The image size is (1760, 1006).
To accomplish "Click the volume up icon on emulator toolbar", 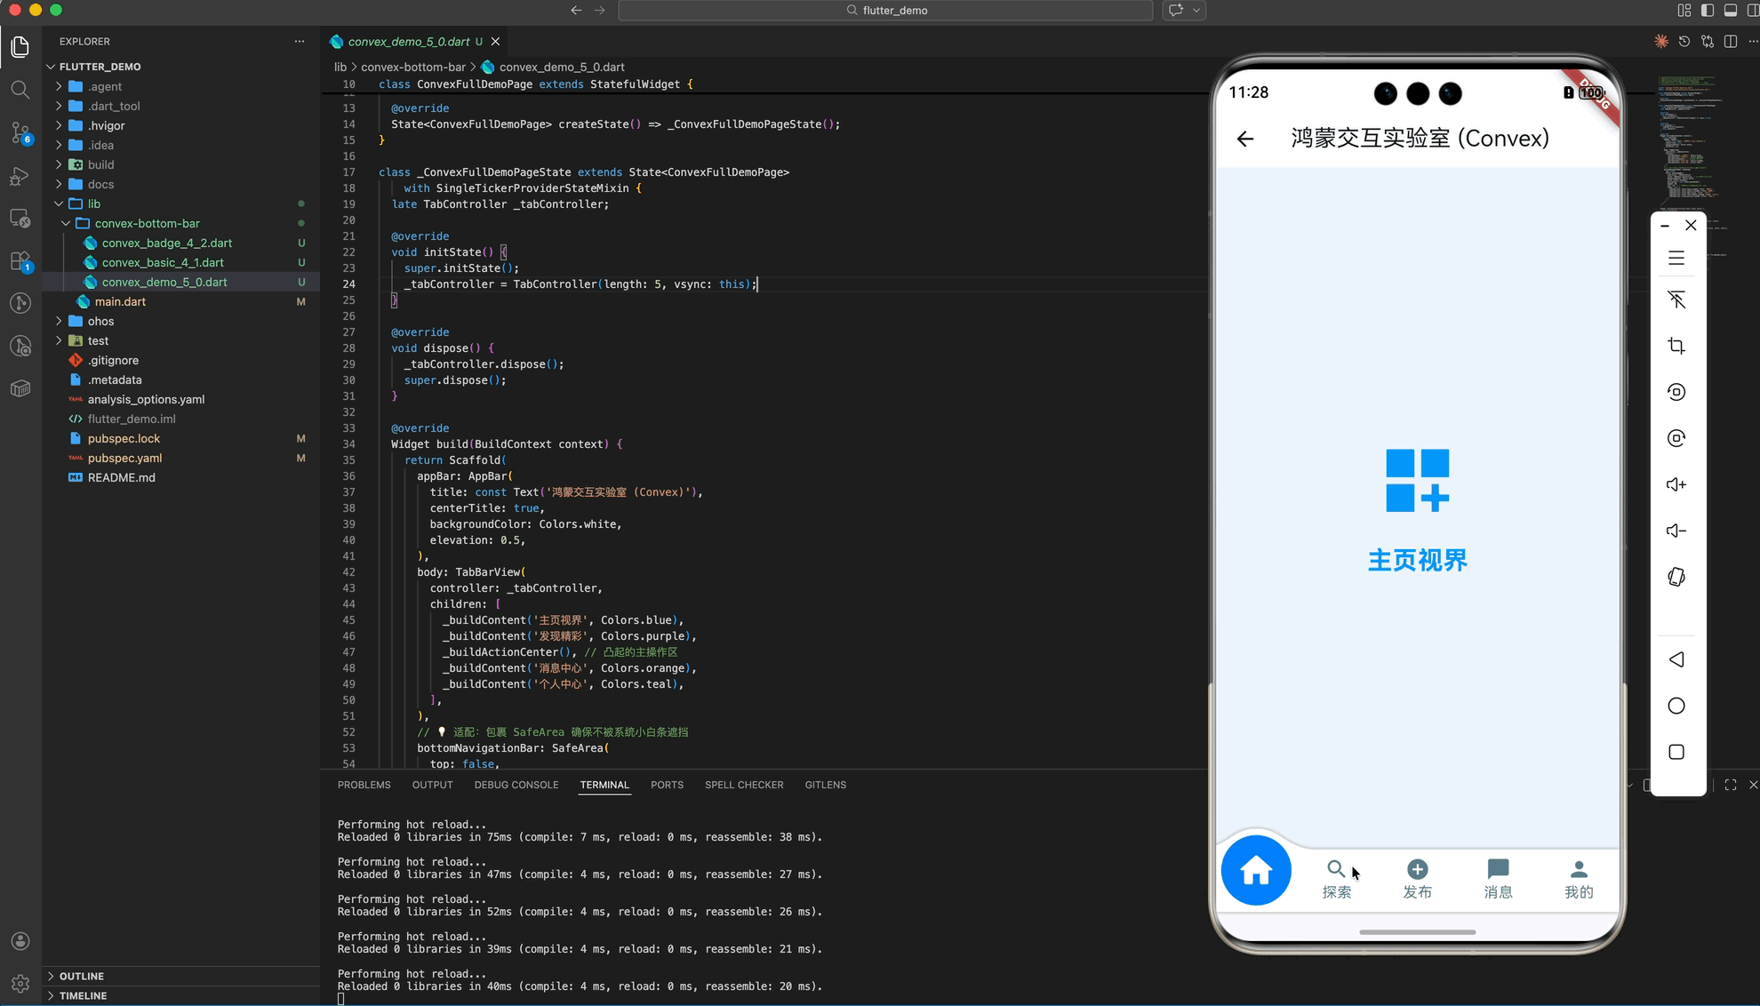I will pos(1676,484).
